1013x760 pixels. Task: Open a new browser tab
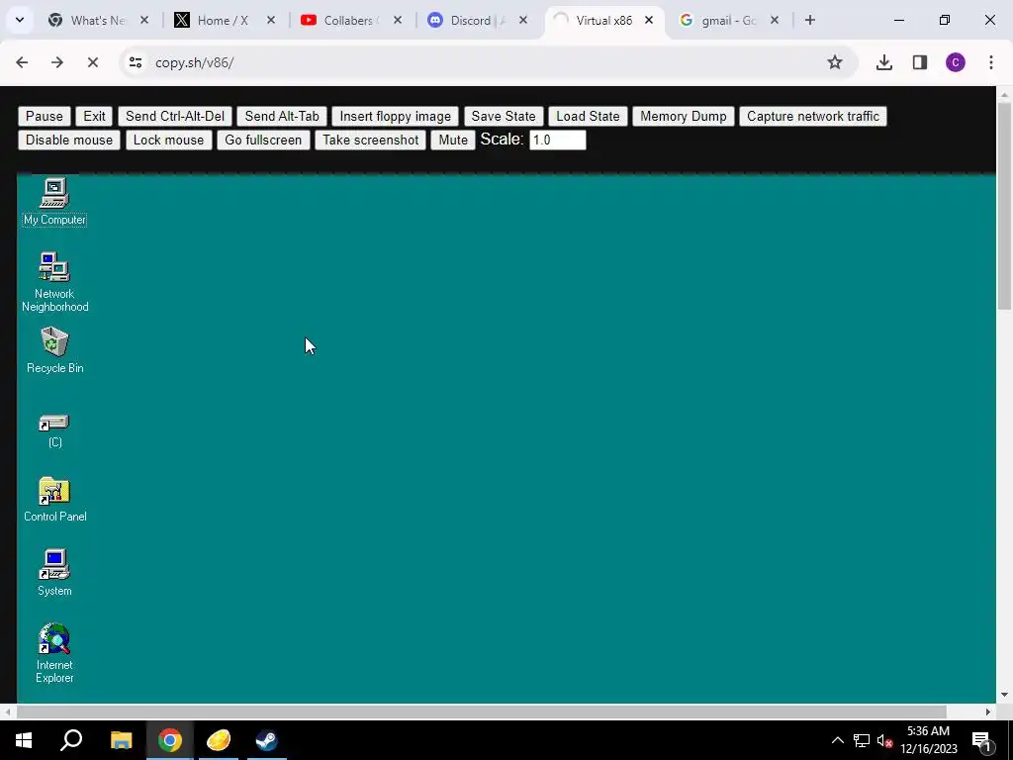click(x=810, y=20)
